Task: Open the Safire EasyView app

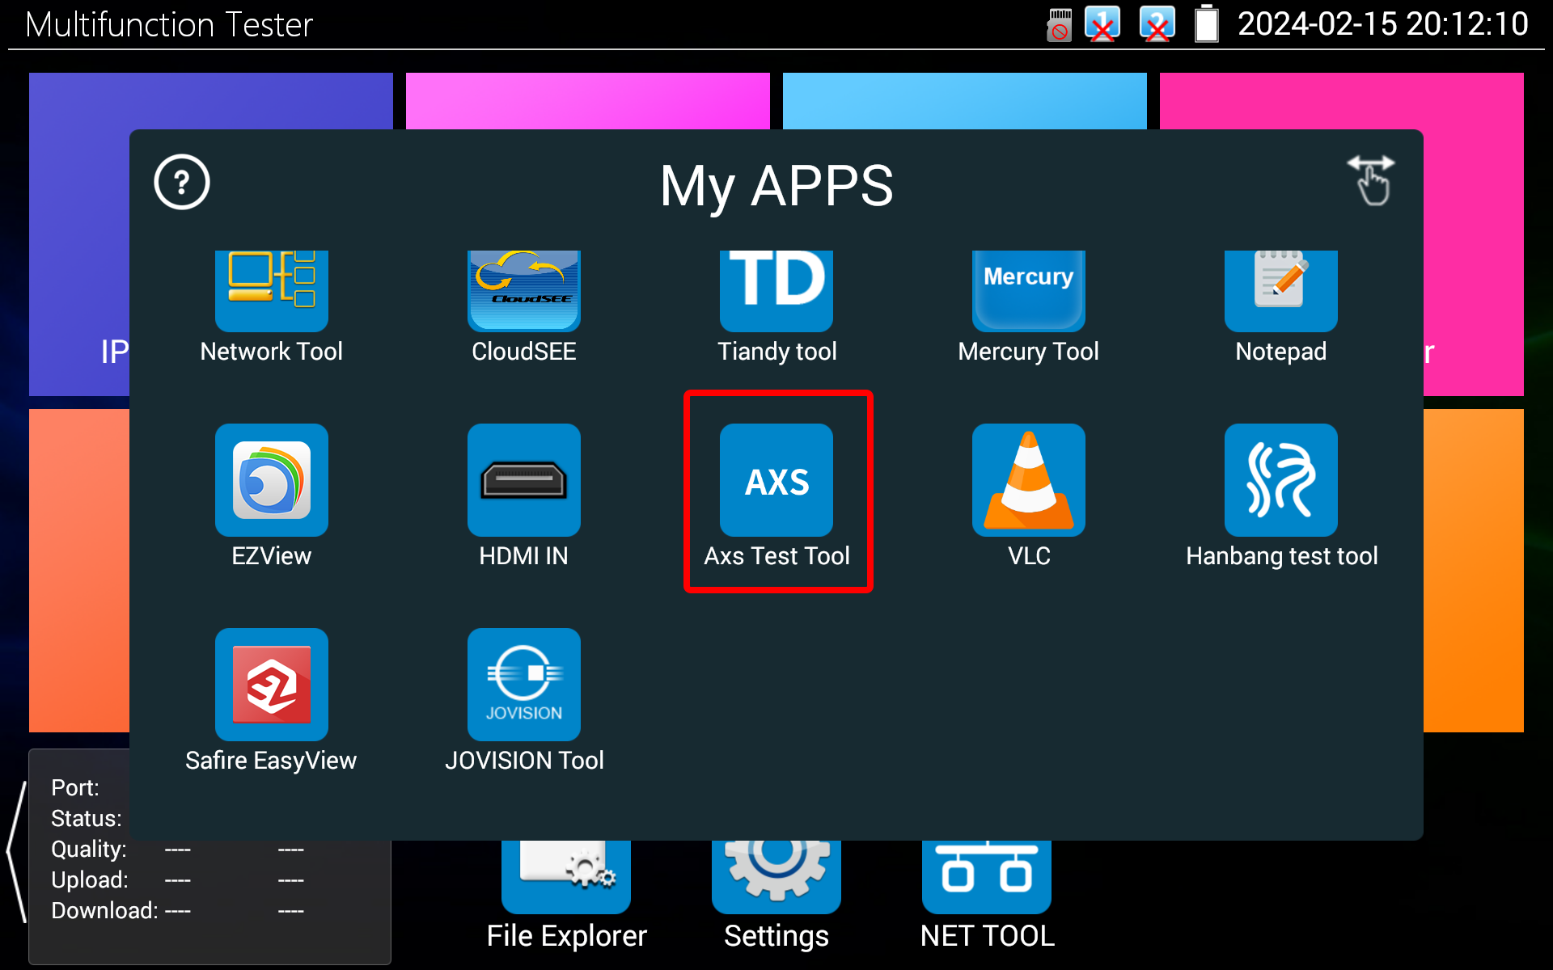Action: pos(271,685)
